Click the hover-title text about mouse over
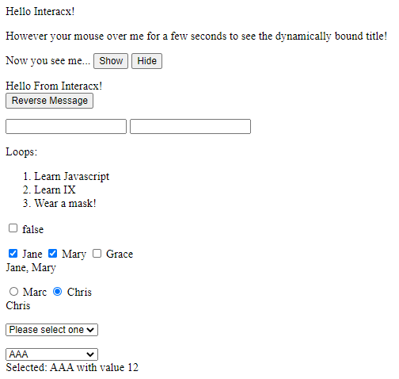Viewport: 399px width, 379px height. (x=196, y=36)
